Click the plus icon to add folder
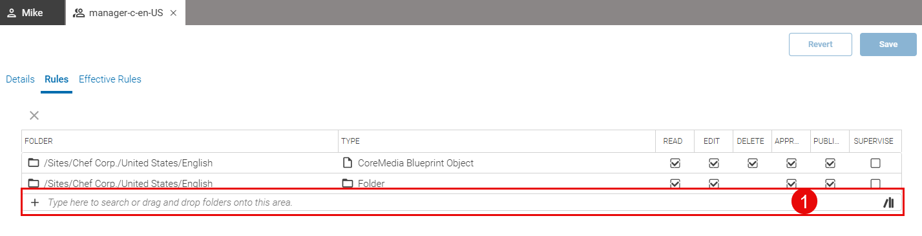The height and width of the screenshot is (236, 922). (35, 202)
